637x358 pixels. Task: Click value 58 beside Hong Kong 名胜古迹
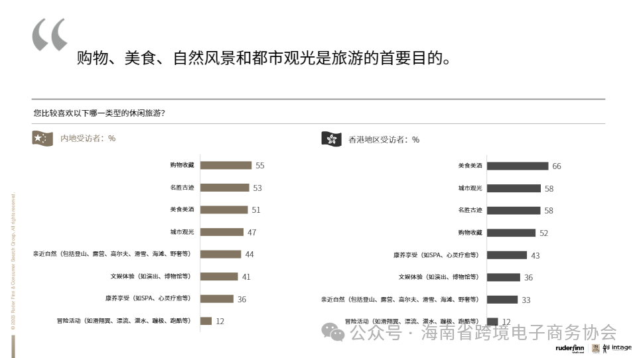coord(549,211)
